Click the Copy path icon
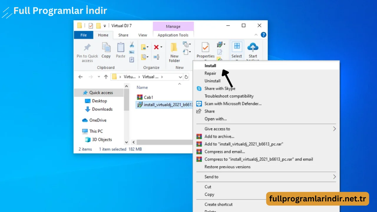The image size is (377, 212). (x=132, y=52)
